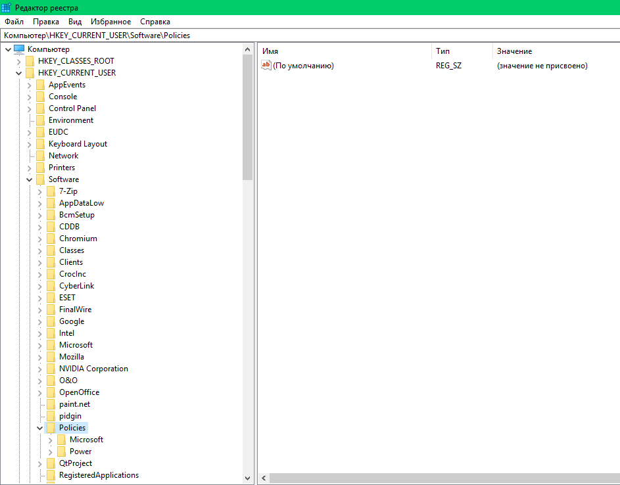Click the Компьютер computer icon
This screenshot has height=485, width=620.
point(19,49)
